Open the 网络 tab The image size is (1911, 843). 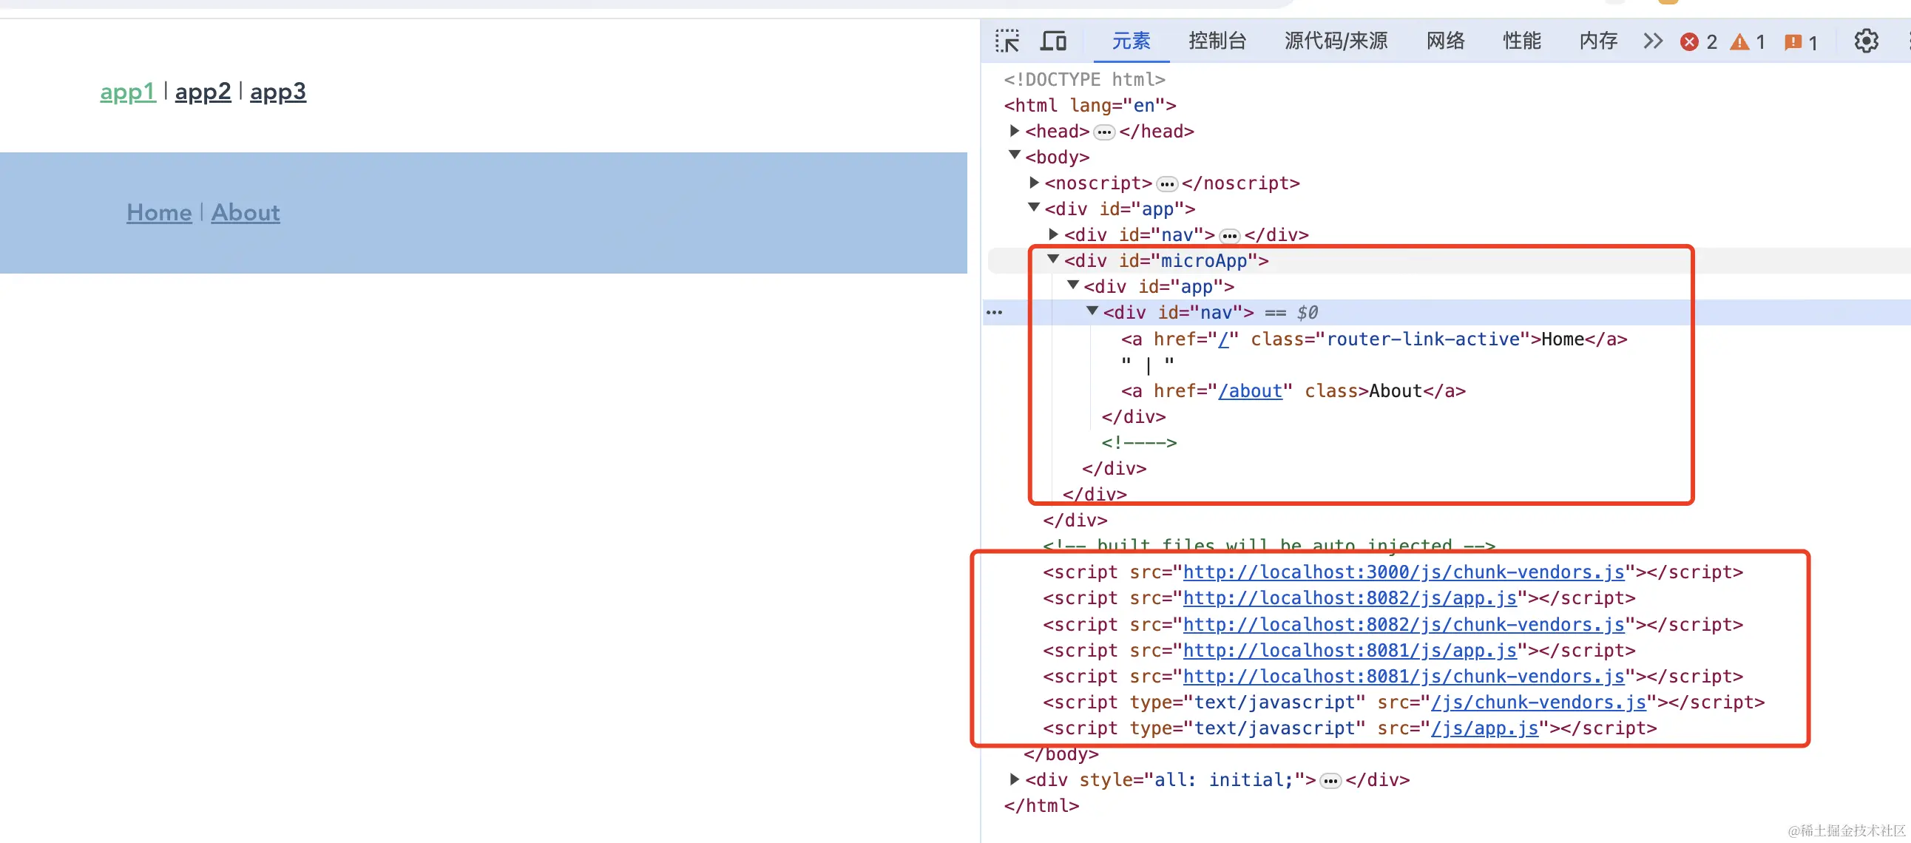pyautogui.click(x=1445, y=41)
